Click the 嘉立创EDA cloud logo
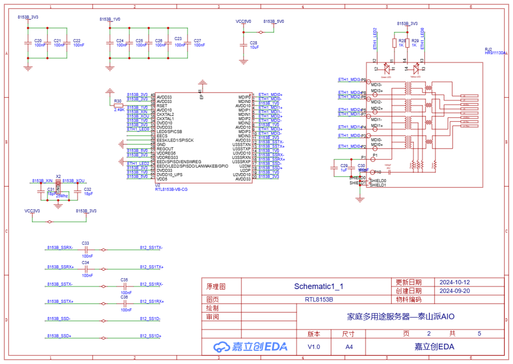This screenshot has height=364, width=513. click(250, 347)
